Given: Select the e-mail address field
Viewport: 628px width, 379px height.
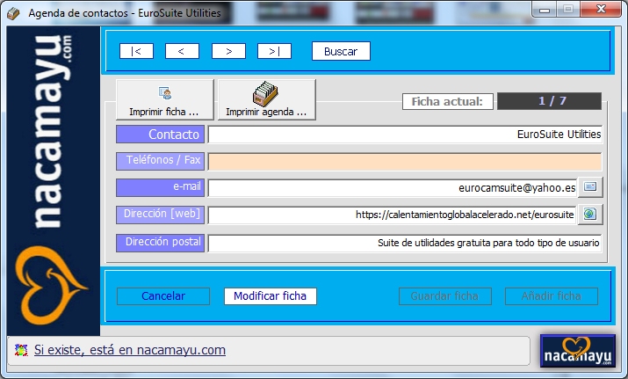Looking at the screenshot, I should [x=392, y=187].
